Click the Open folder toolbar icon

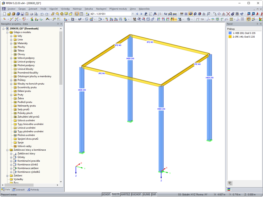[x=9, y=14]
